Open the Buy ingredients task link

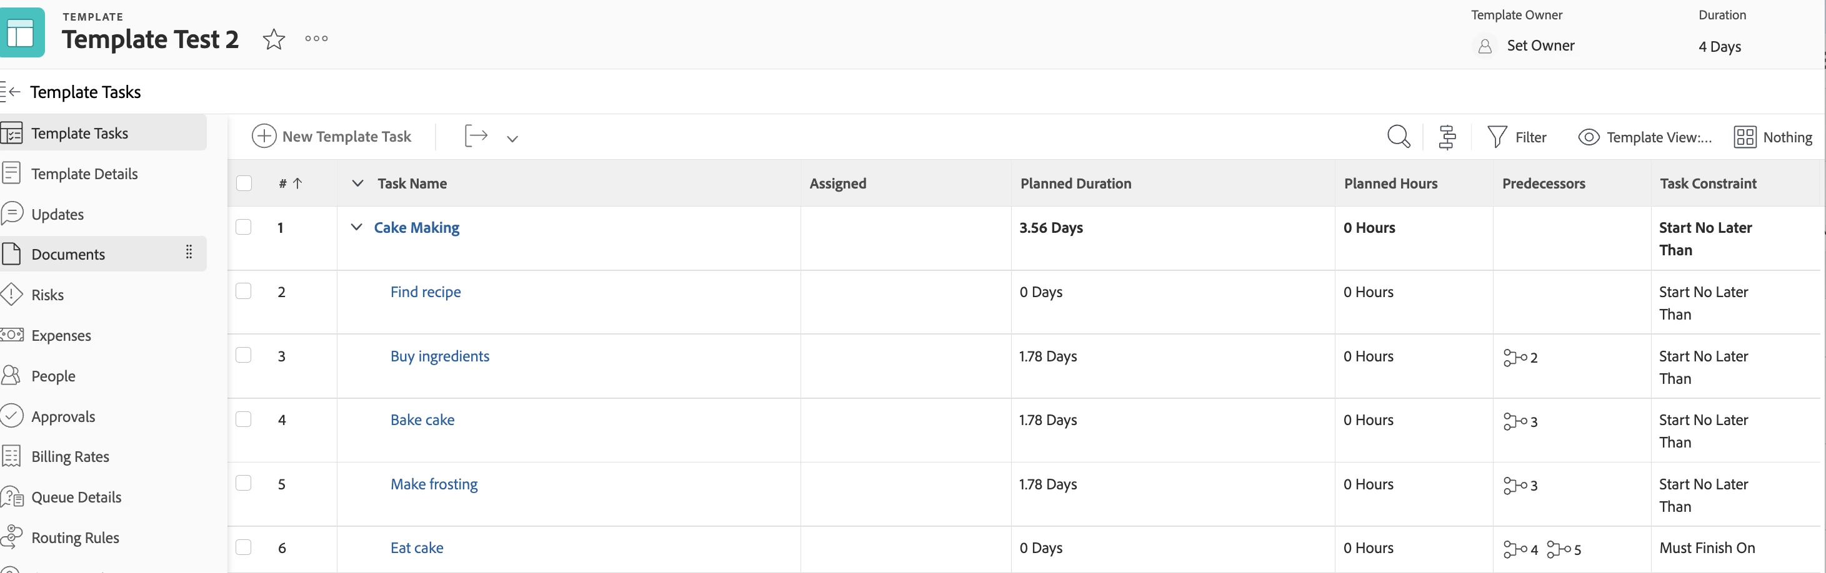click(x=439, y=356)
